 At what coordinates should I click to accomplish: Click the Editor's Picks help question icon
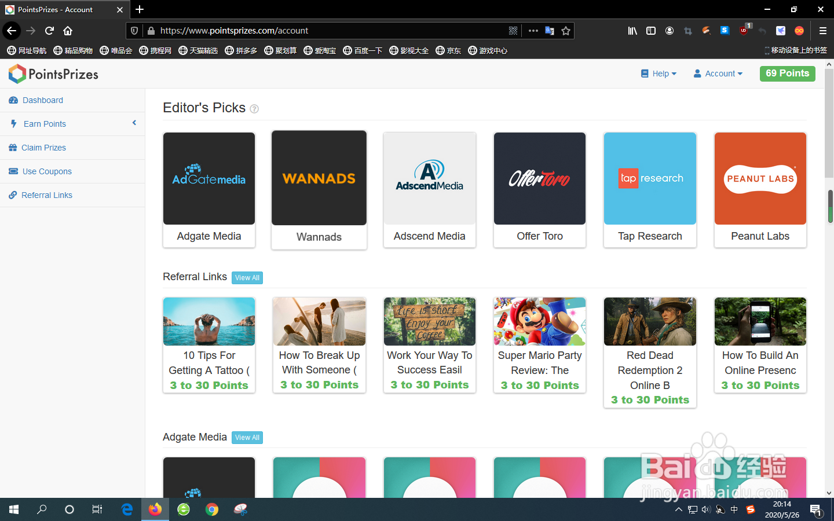click(x=254, y=109)
